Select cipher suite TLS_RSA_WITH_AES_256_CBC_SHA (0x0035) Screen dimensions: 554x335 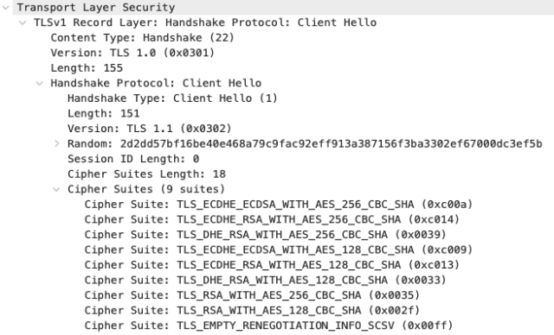click(252, 295)
